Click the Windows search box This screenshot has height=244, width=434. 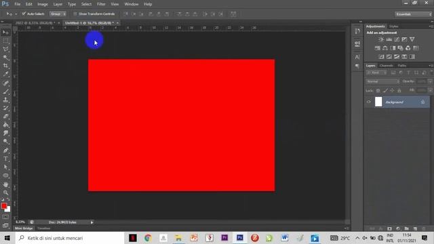pyautogui.click(x=70, y=238)
